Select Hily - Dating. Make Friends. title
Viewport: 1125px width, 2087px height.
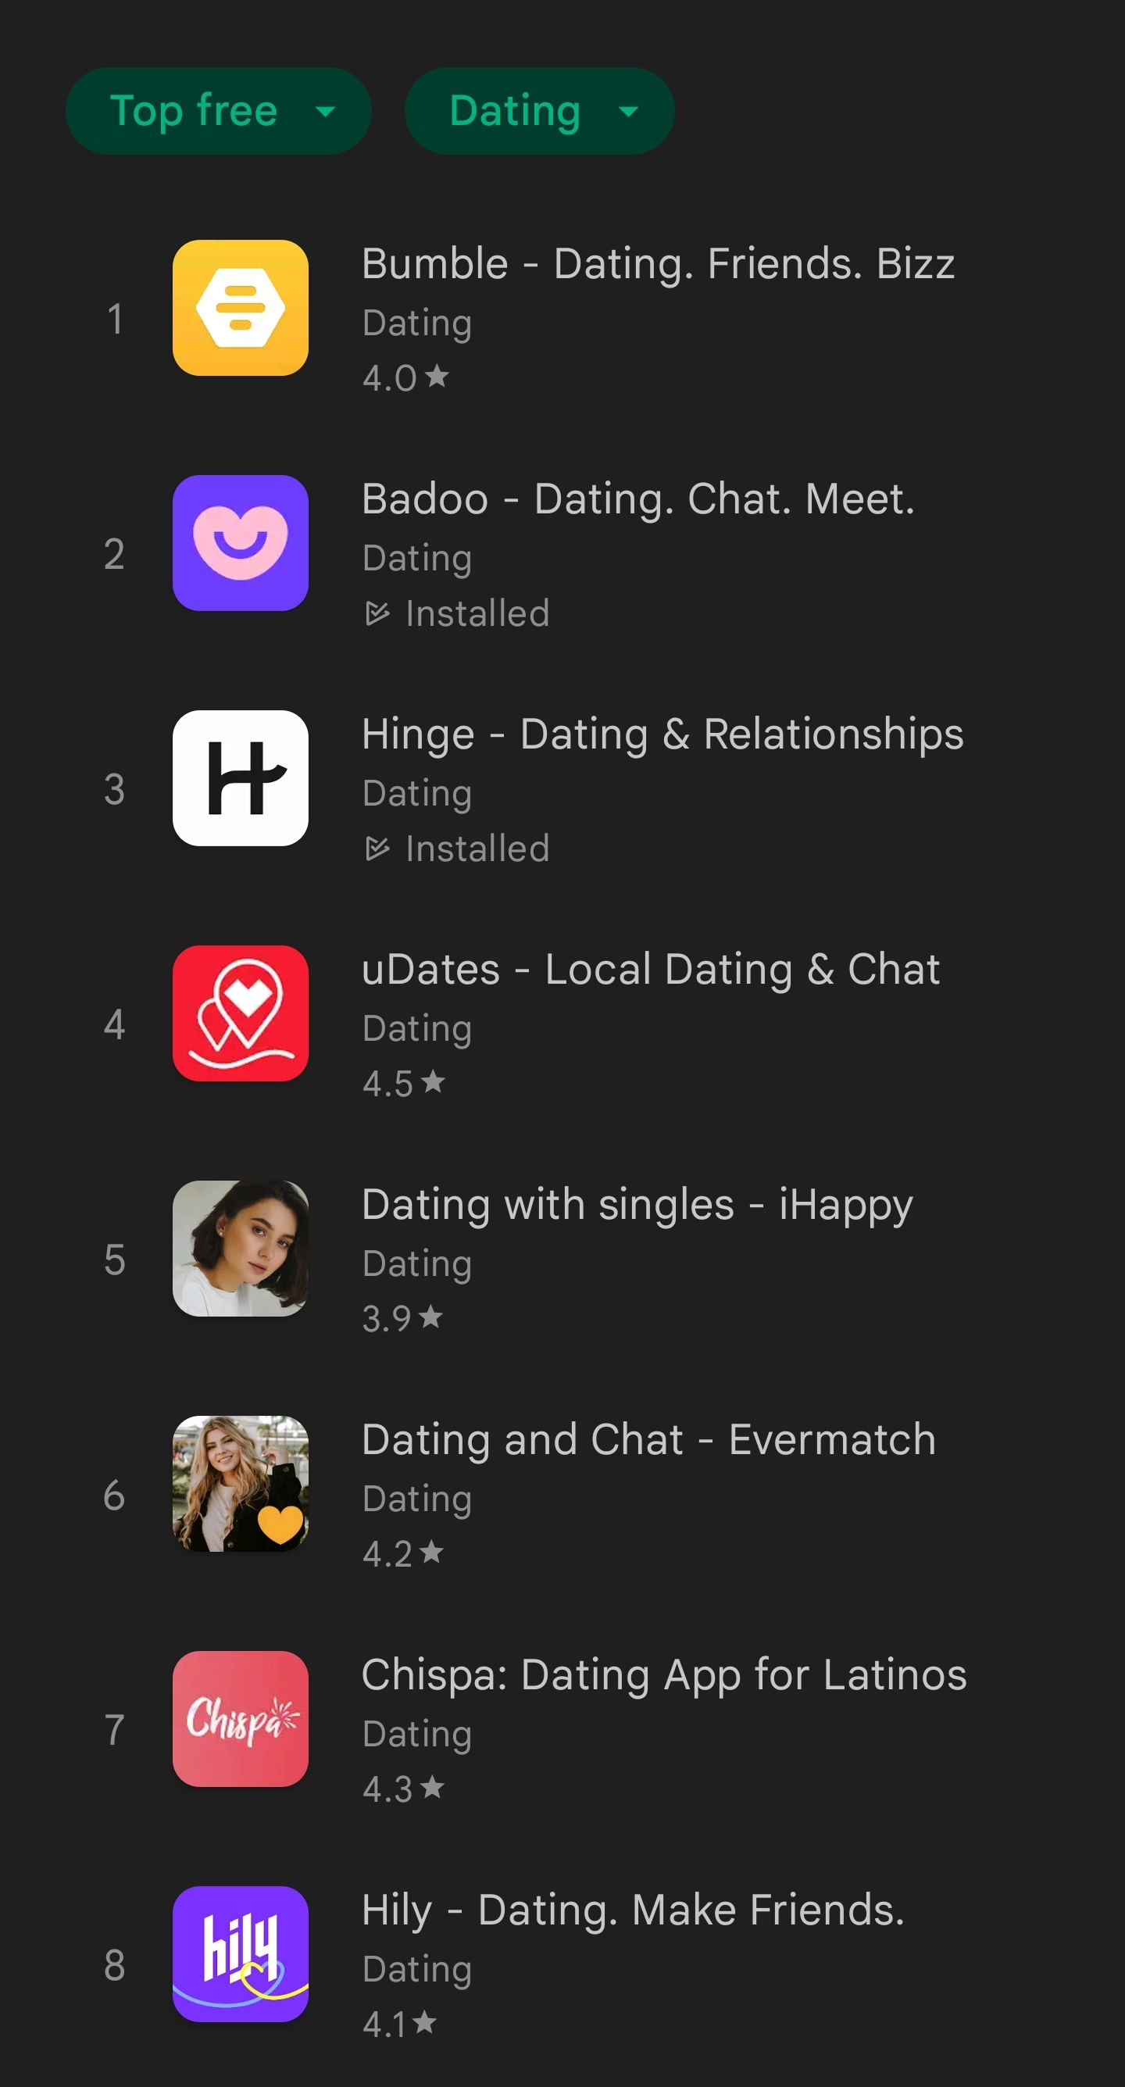633,1910
